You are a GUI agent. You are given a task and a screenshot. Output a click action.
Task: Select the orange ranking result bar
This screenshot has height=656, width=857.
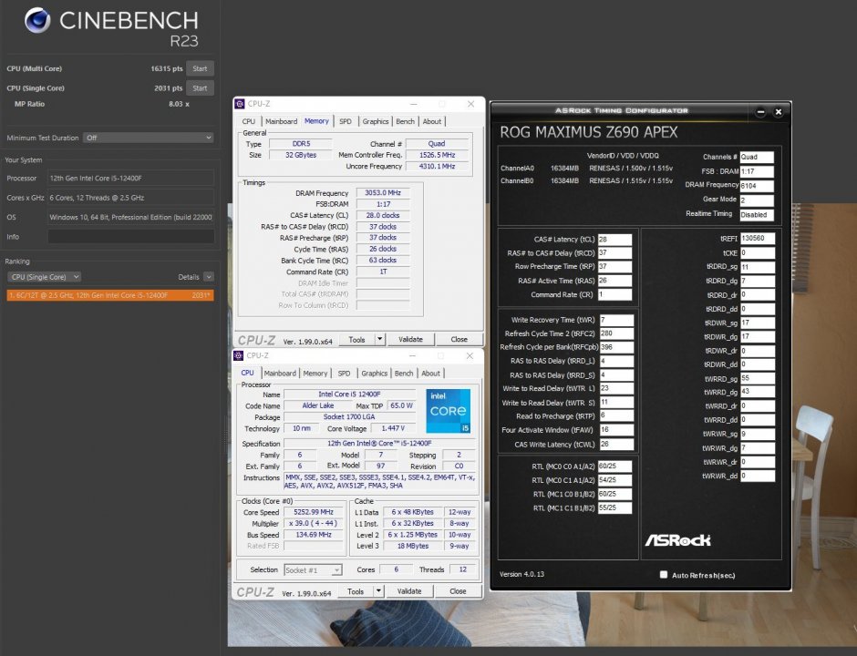click(x=109, y=295)
